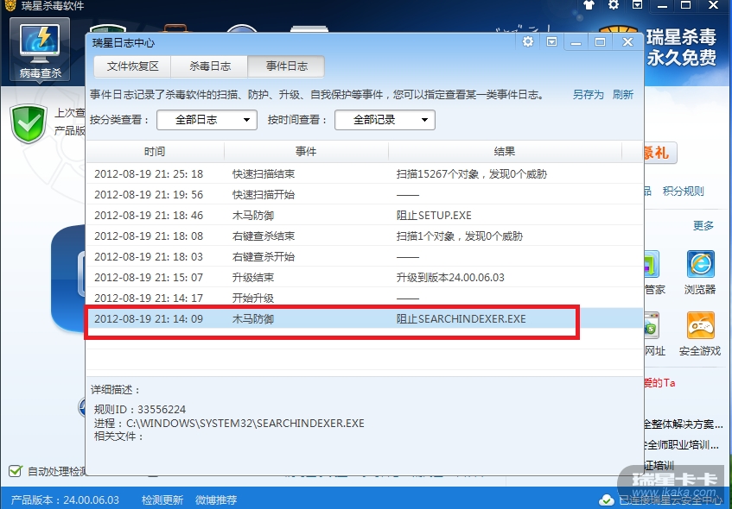732x509 pixels.
Task: Open the 全部记录 time dropdown
Action: [x=385, y=120]
